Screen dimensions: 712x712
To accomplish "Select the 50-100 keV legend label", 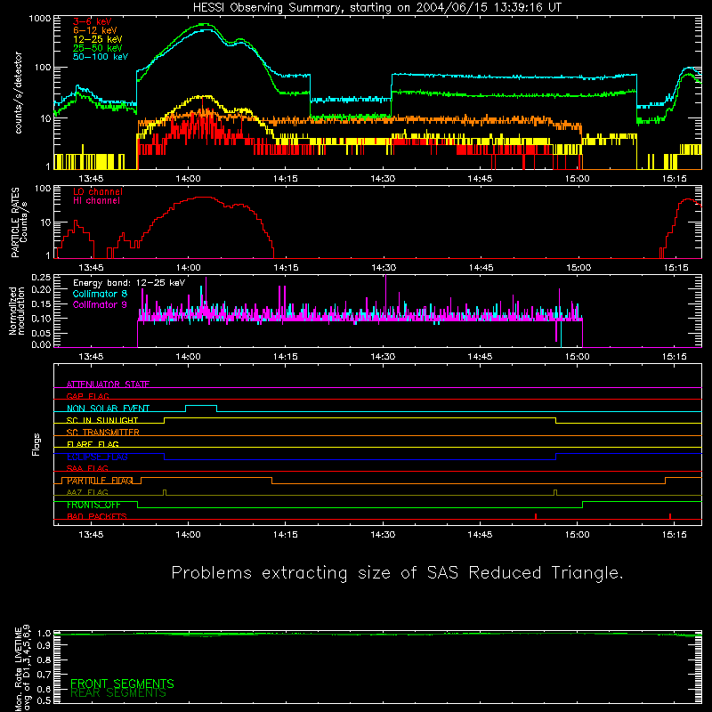I will click(101, 57).
